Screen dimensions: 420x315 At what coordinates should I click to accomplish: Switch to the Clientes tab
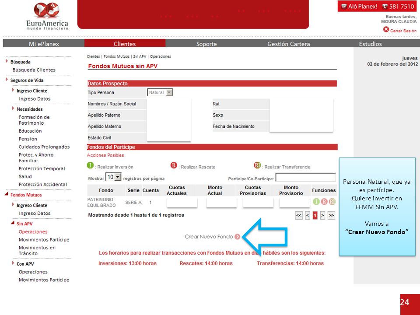(125, 43)
